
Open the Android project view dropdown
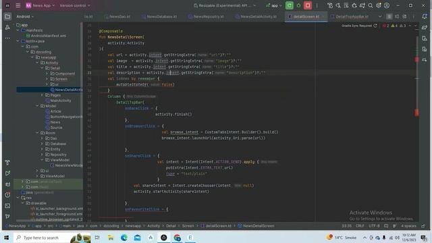[x=25, y=16]
